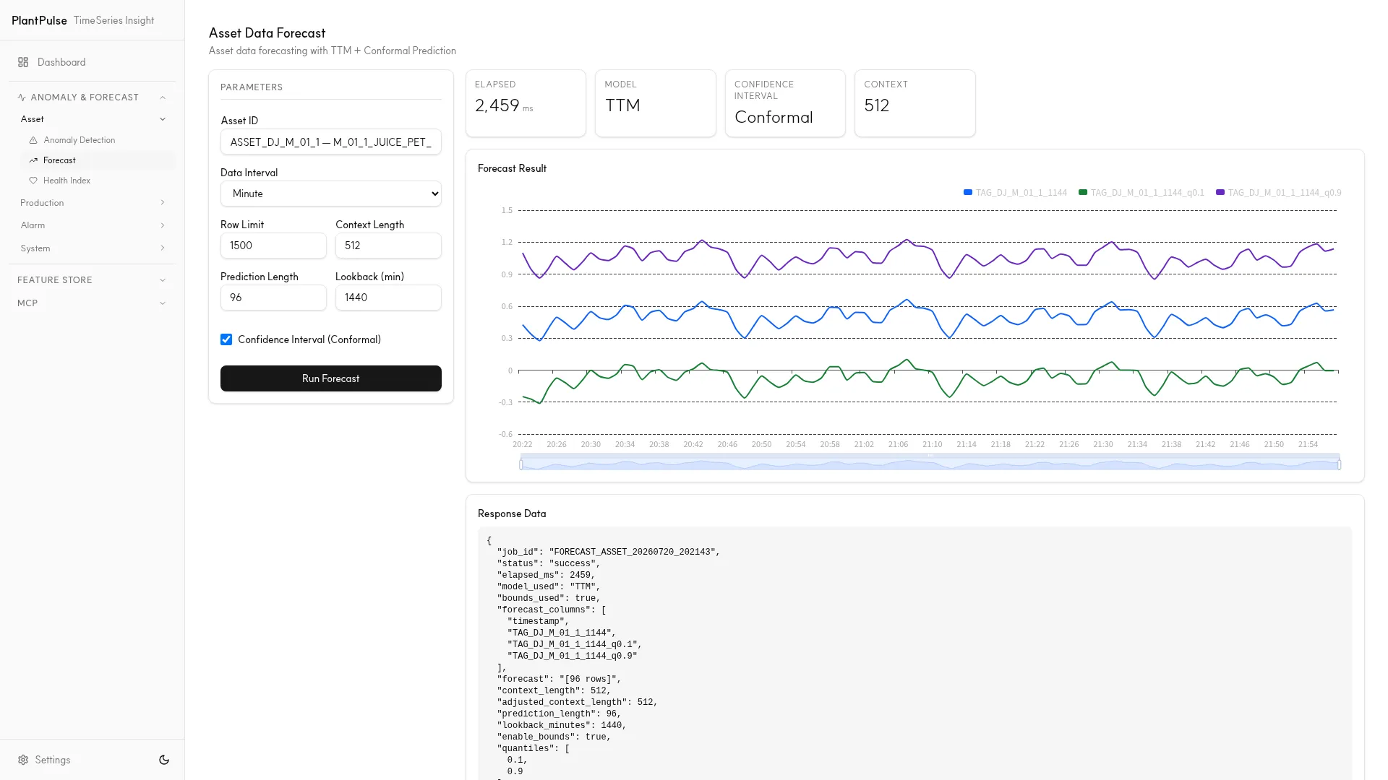Click the Context 512 card
Screen dimensions: 1388x780
(915, 103)
